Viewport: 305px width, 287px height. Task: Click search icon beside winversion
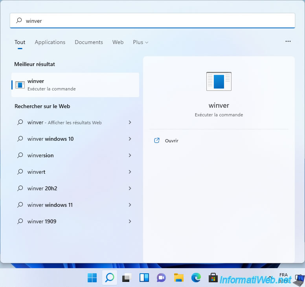point(20,155)
